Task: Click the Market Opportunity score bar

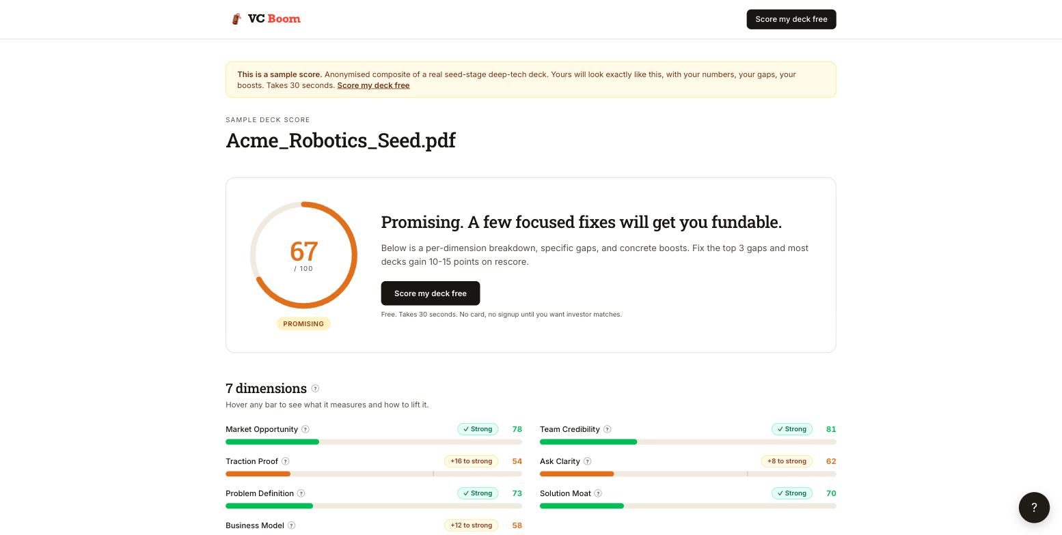Action: [374, 442]
